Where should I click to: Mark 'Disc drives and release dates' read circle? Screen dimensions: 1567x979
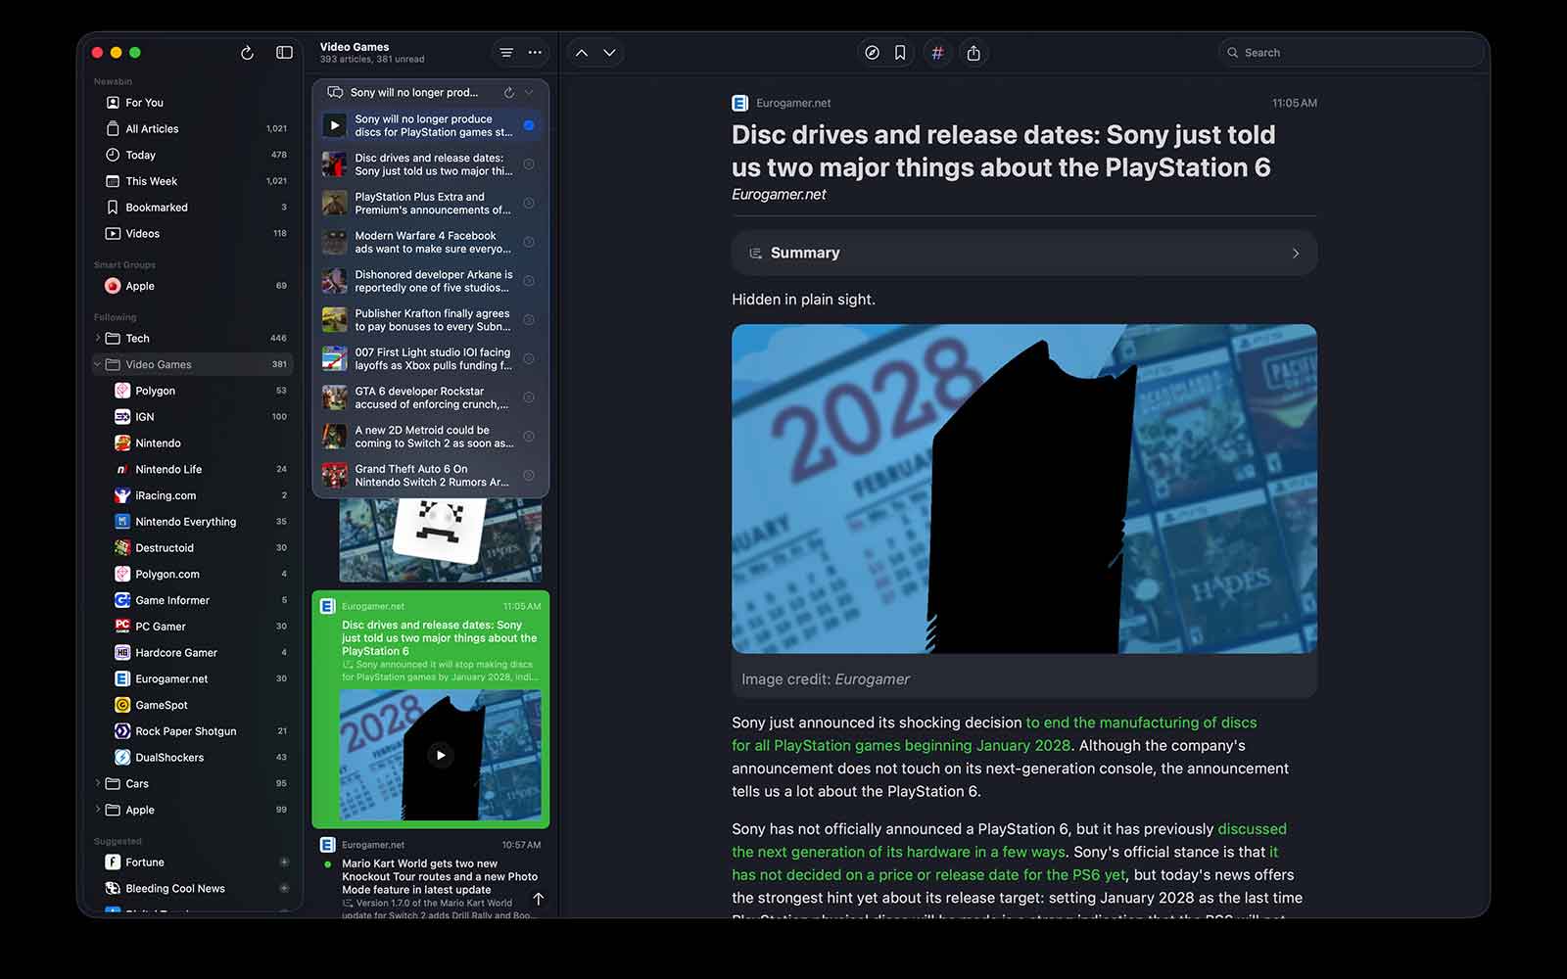pyautogui.click(x=529, y=164)
